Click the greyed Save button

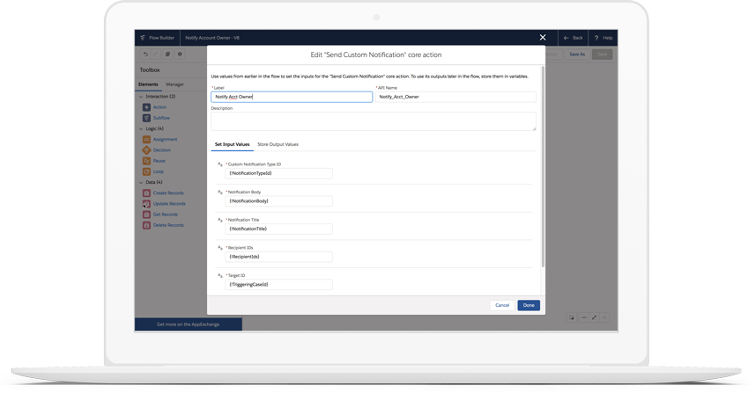tap(603, 55)
